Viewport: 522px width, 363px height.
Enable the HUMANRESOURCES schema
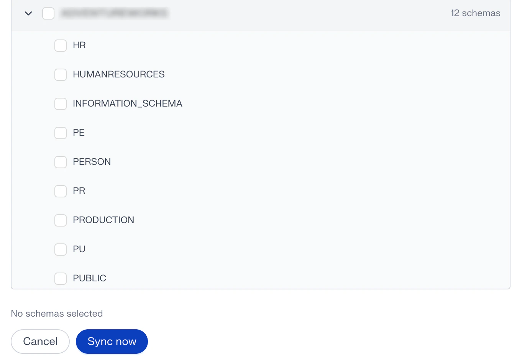60,74
